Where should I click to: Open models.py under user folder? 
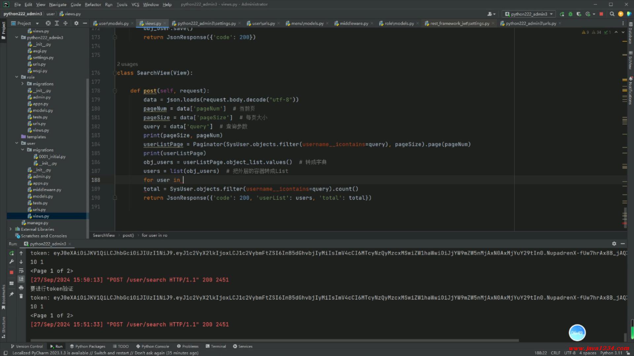(x=43, y=196)
